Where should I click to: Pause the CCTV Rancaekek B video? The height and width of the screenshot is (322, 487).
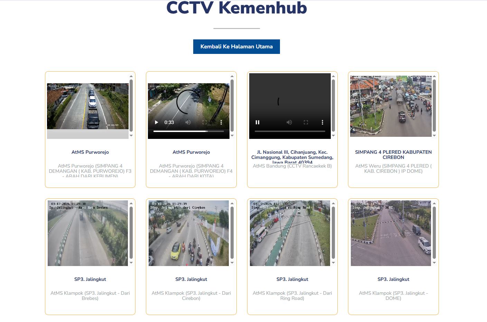click(x=257, y=122)
